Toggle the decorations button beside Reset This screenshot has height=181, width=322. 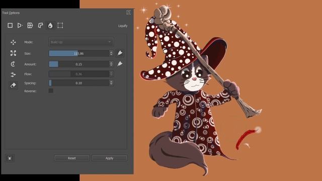[x=10, y=158]
